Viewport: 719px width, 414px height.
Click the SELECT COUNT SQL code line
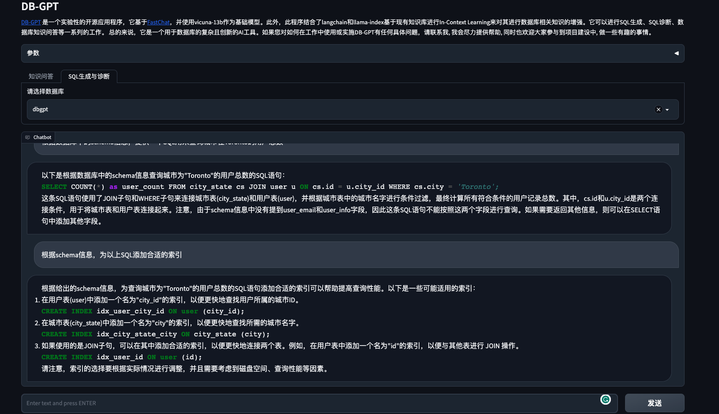270,187
